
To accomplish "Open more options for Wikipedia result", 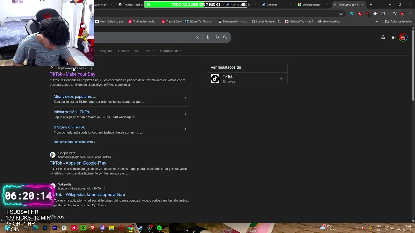I will click(104, 189).
